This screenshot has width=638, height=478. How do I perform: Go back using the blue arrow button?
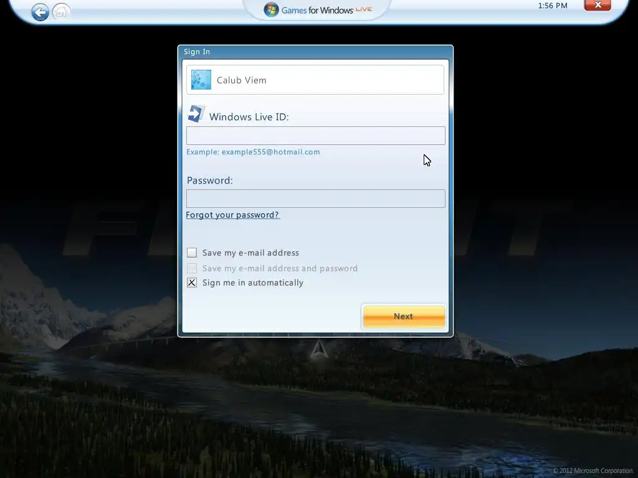pyautogui.click(x=40, y=12)
